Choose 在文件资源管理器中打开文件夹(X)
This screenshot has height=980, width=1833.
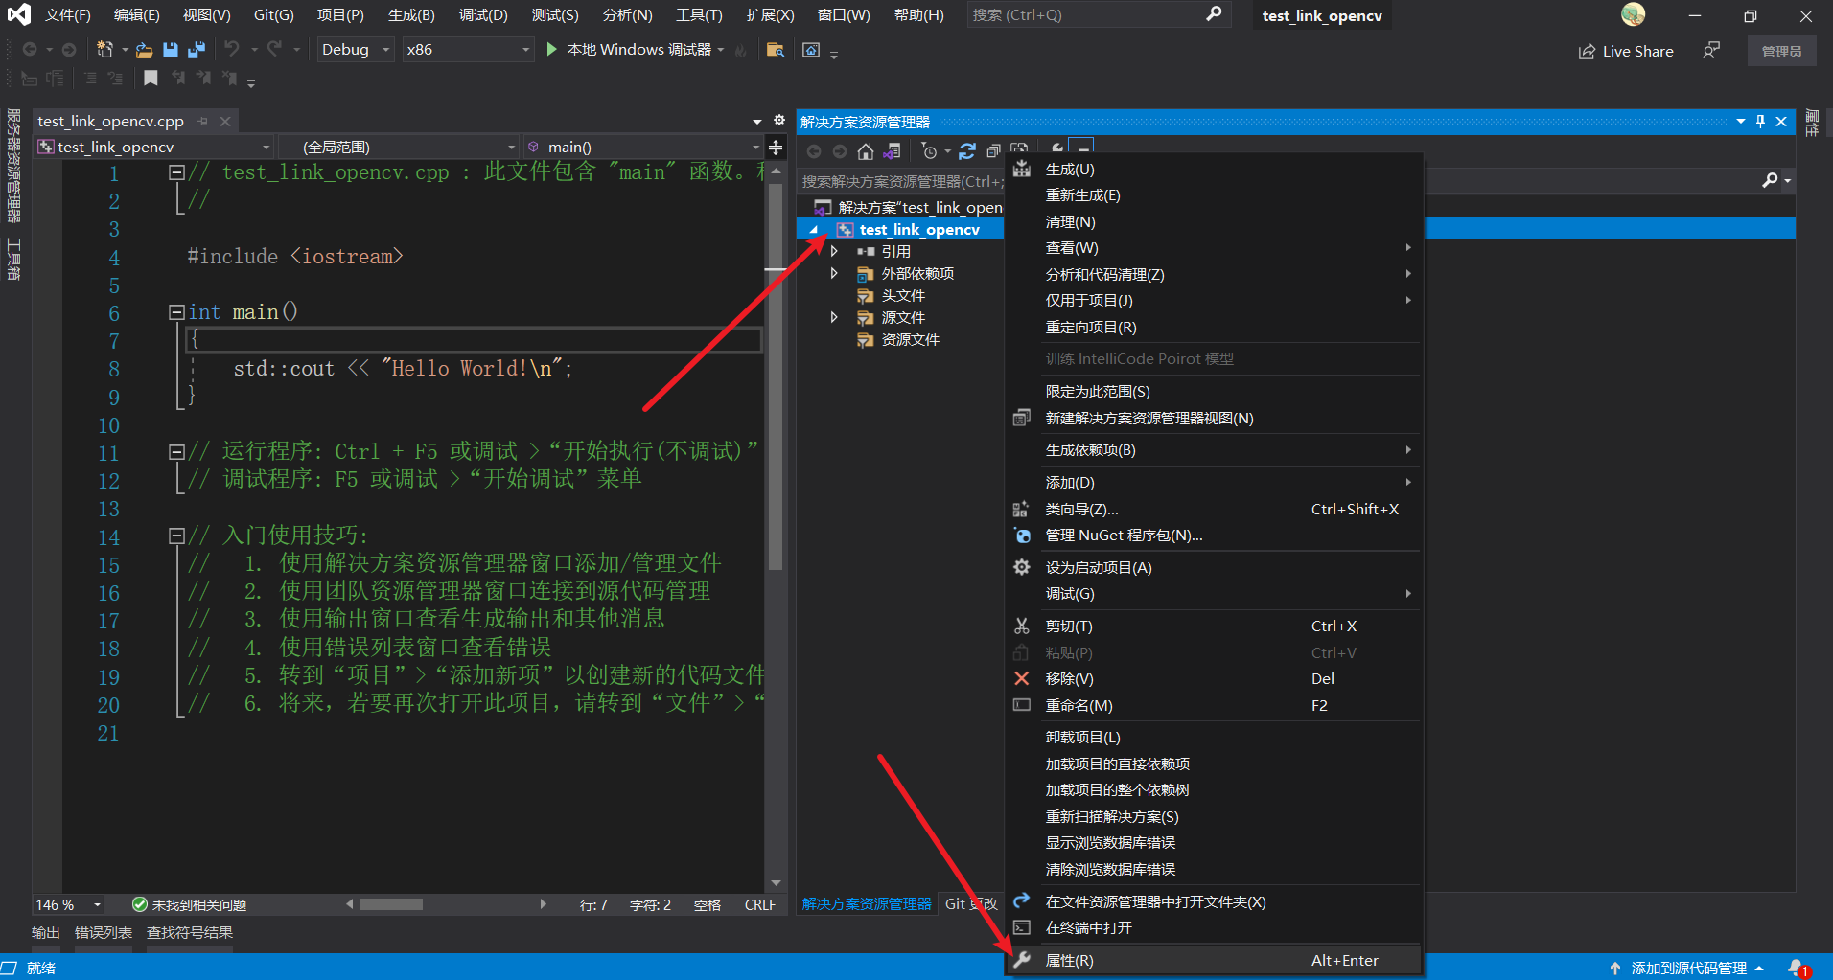tap(1213, 902)
